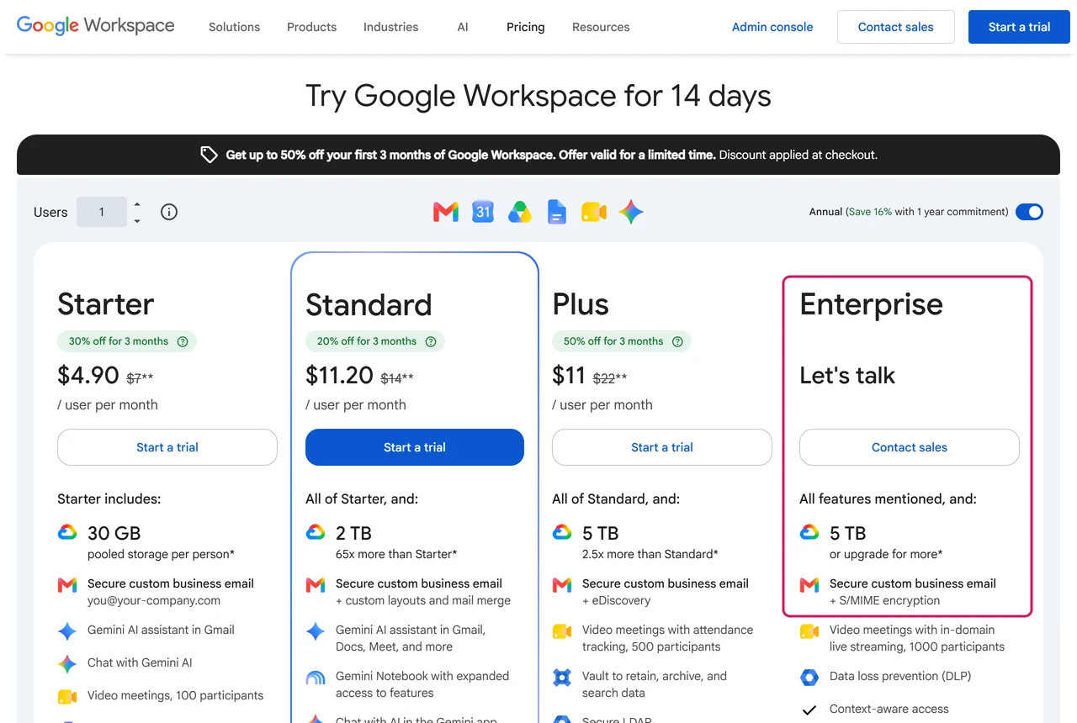The width and height of the screenshot is (1077, 723).
Task: Open the Solutions menu
Action: (x=234, y=27)
